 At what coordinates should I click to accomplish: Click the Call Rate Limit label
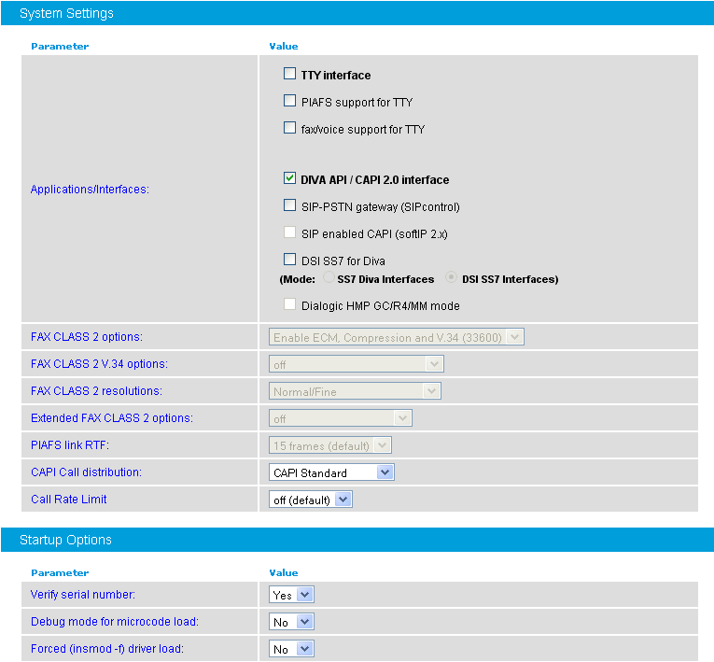coord(69,500)
